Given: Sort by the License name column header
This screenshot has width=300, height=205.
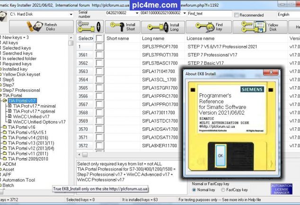Looking at the screenshot, I should tap(201, 38).
